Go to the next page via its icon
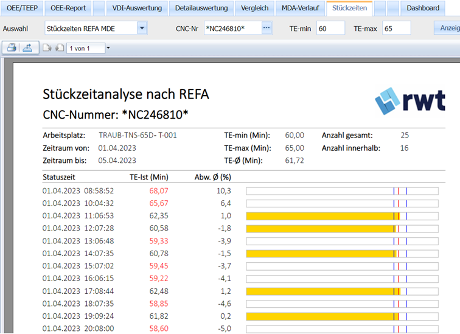Image resolution: width=460 pixels, height=334 pixels. 47,47
